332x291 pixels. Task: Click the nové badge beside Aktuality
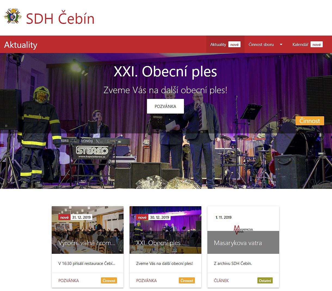point(234,45)
